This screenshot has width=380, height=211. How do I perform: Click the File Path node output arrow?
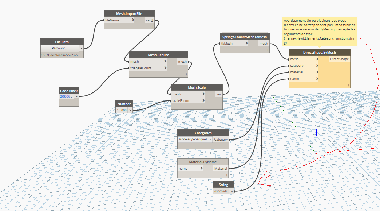point(81,48)
